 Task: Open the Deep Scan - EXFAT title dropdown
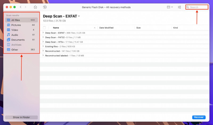click(x=79, y=16)
